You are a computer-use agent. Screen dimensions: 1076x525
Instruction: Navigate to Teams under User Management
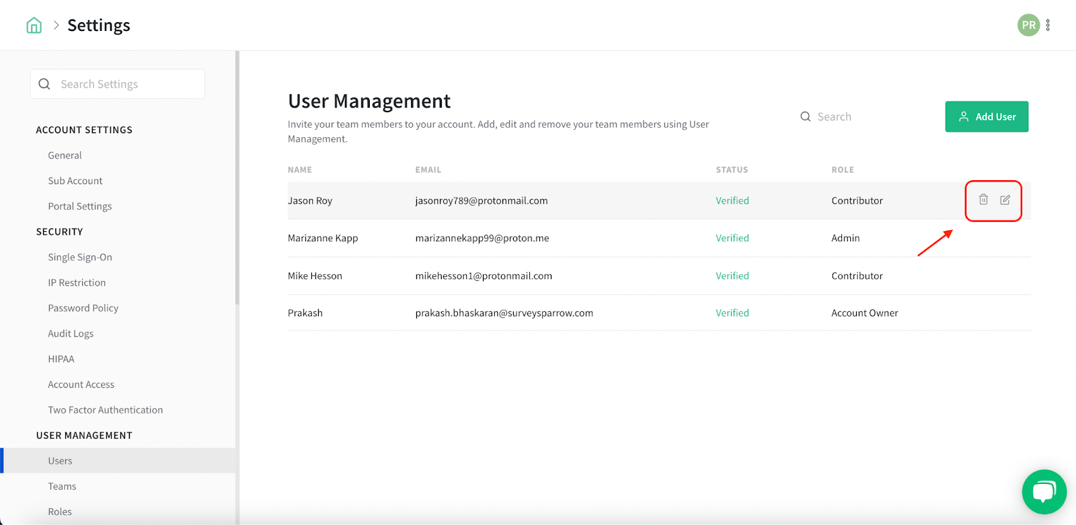(62, 487)
